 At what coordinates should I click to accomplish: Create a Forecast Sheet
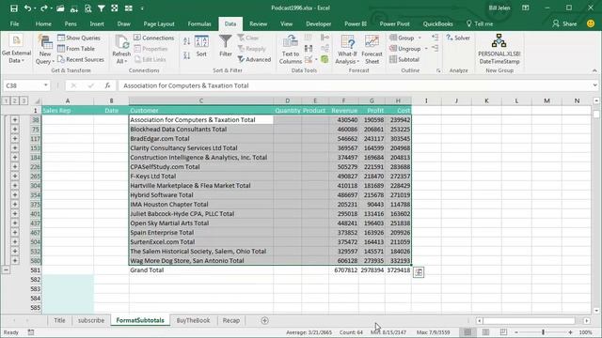372,50
